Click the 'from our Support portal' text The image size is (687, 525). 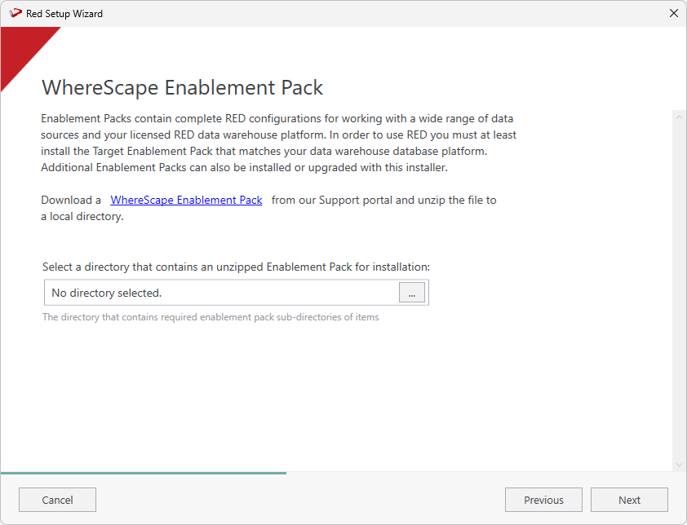pos(383,200)
